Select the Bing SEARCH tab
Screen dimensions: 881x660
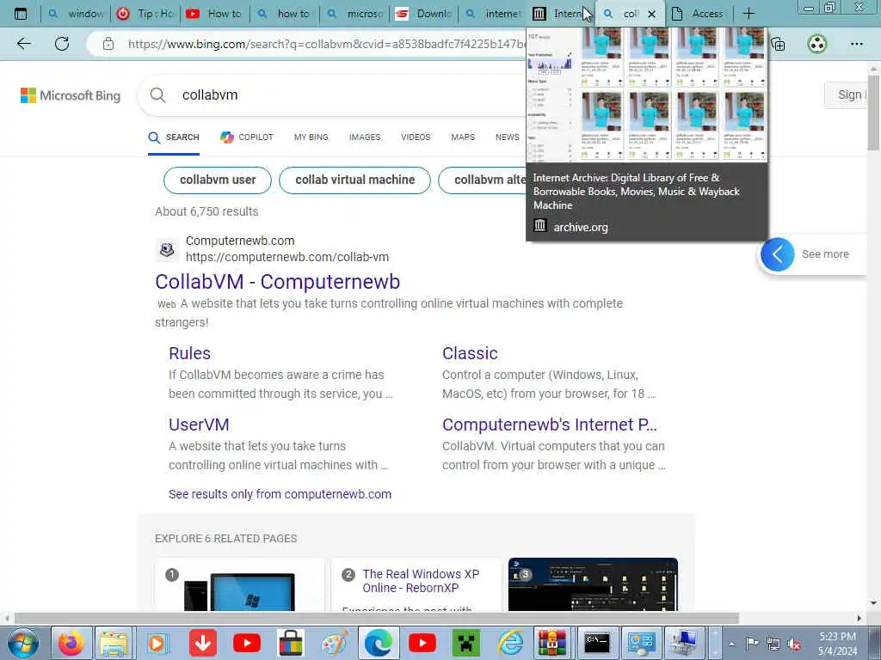(174, 137)
